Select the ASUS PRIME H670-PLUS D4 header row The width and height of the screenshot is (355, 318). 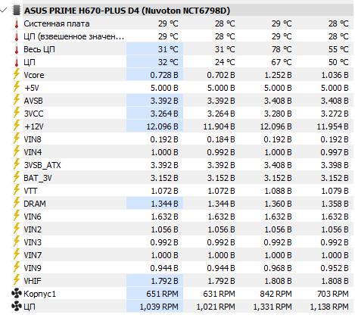(182, 11)
